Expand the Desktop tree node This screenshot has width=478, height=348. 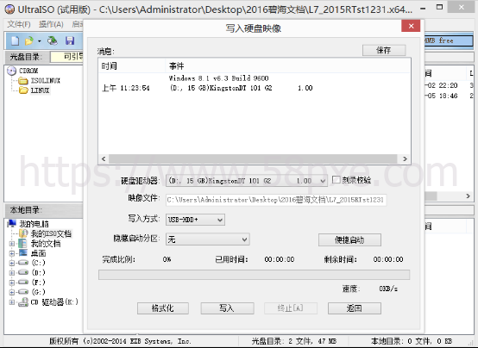(x=11, y=253)
